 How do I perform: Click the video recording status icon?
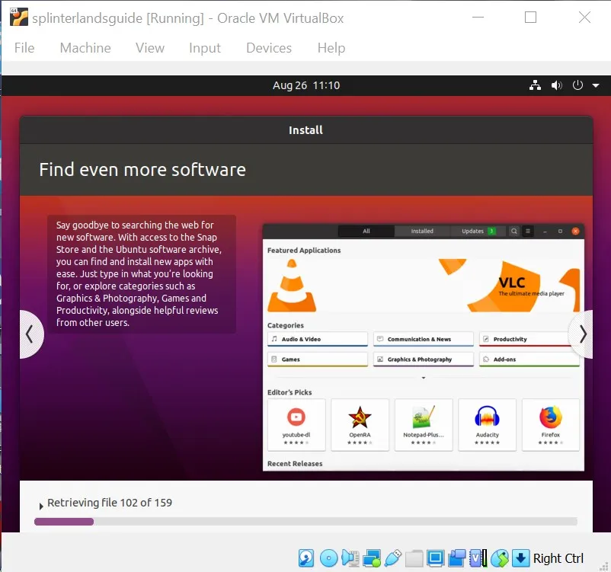click(456, 558)
